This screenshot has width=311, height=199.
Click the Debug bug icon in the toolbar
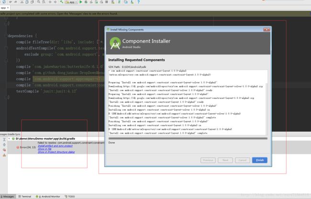(86, 2)
